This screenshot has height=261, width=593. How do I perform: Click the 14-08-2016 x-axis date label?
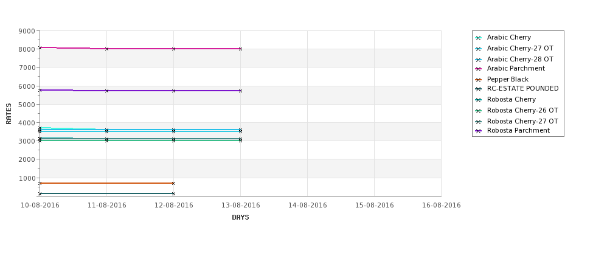308,206
